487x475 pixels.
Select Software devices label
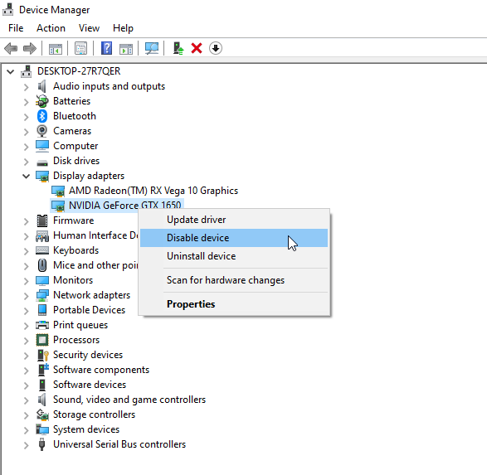90,385
